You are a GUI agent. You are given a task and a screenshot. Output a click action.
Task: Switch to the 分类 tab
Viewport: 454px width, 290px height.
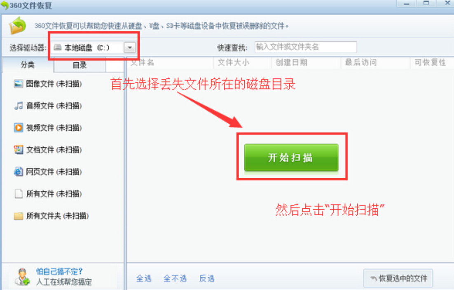[x=28, y=65]
